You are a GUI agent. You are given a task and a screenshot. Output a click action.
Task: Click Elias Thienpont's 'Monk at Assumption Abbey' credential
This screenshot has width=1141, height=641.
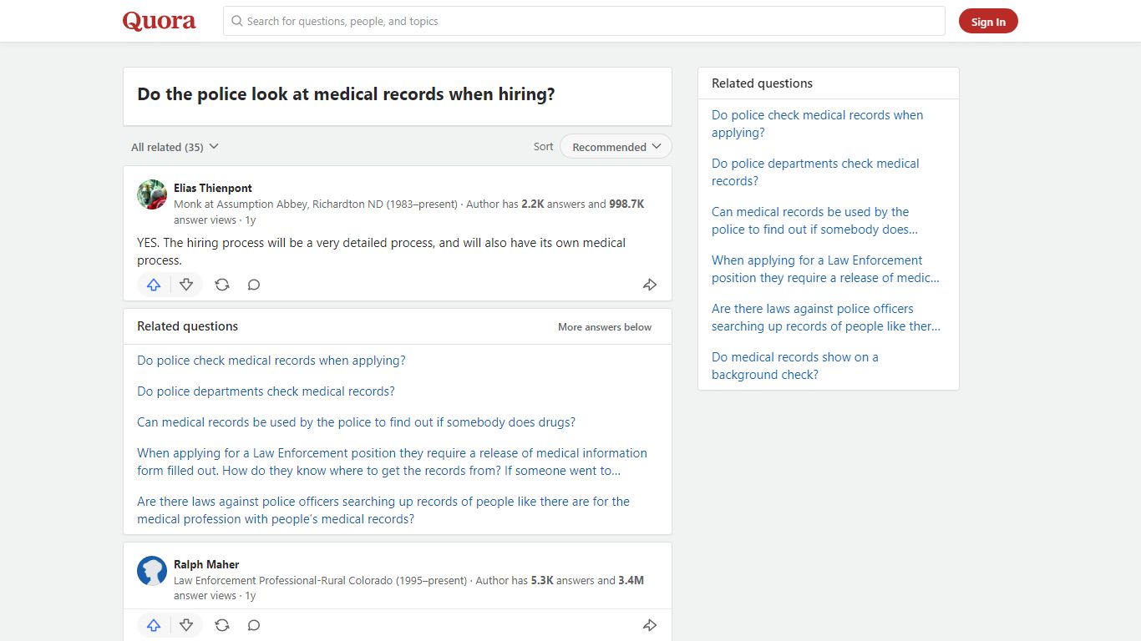coord(316,204)
